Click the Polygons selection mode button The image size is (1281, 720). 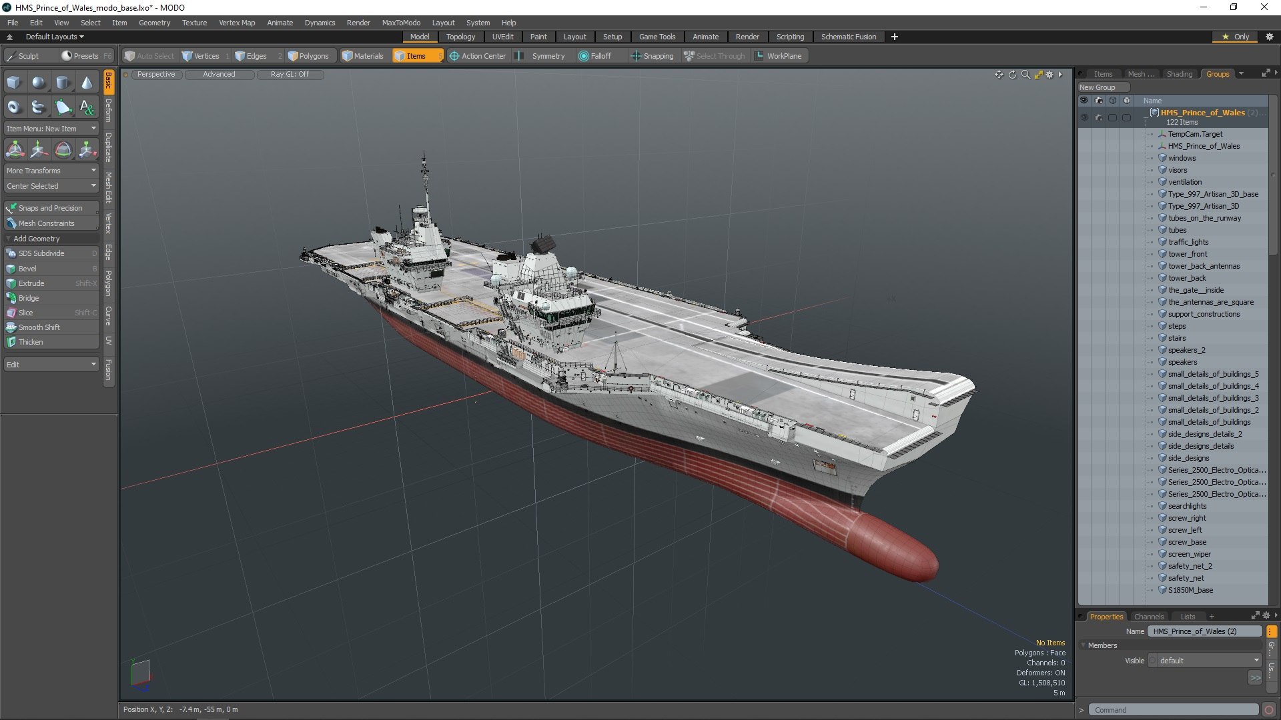click(x=308, y=56)
